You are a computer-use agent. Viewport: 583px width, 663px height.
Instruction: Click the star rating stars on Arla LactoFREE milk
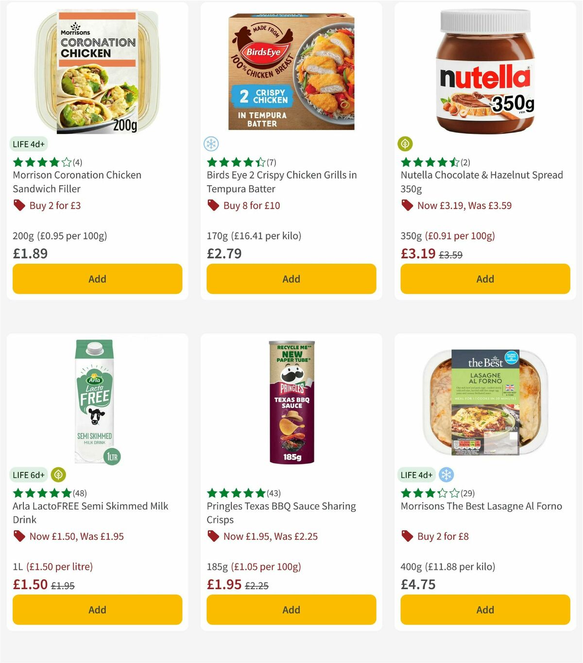pos(41,493)
